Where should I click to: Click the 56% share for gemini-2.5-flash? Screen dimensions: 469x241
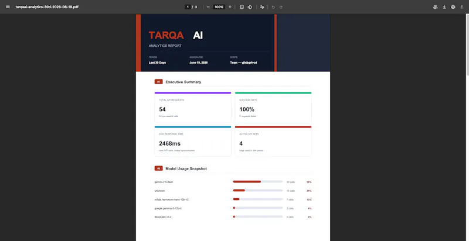pos(309,182)
